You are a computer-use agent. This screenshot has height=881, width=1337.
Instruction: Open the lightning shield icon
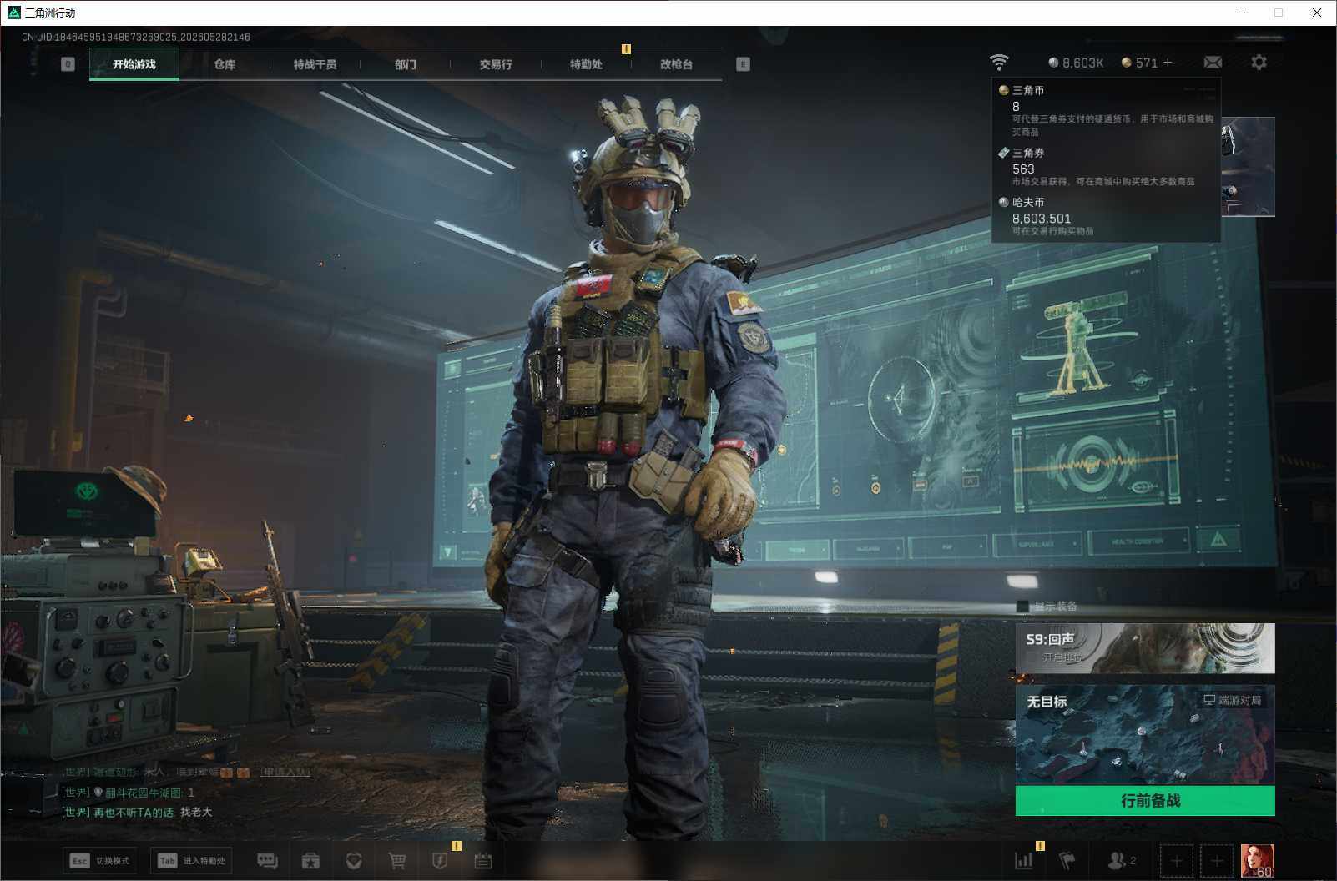point(441,860)
